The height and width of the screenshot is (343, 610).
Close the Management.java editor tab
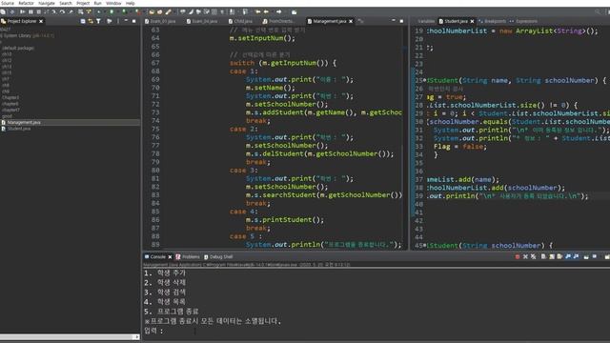click(x=351, y=21)
